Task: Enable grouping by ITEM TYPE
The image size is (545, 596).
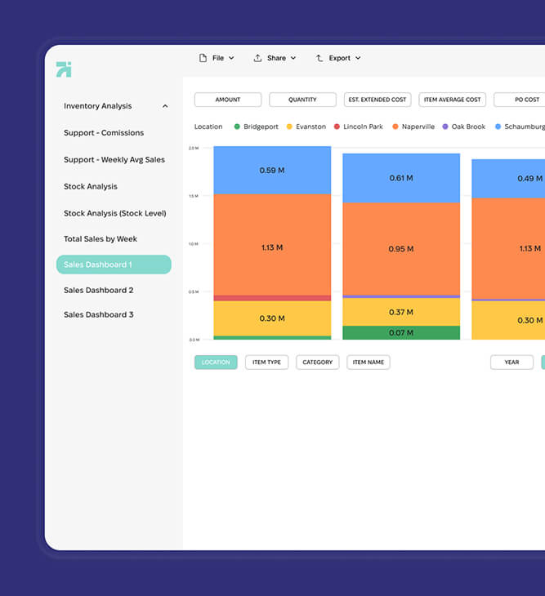Action: [266, 362]
